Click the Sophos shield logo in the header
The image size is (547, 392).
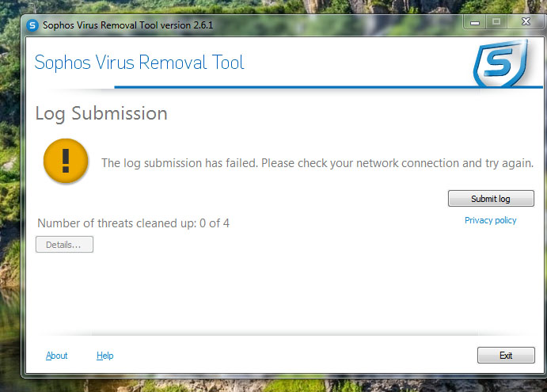[499, 65]
